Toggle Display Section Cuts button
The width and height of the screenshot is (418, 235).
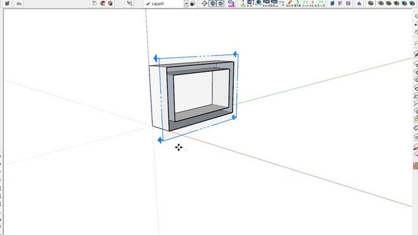(x=221, y=3)
